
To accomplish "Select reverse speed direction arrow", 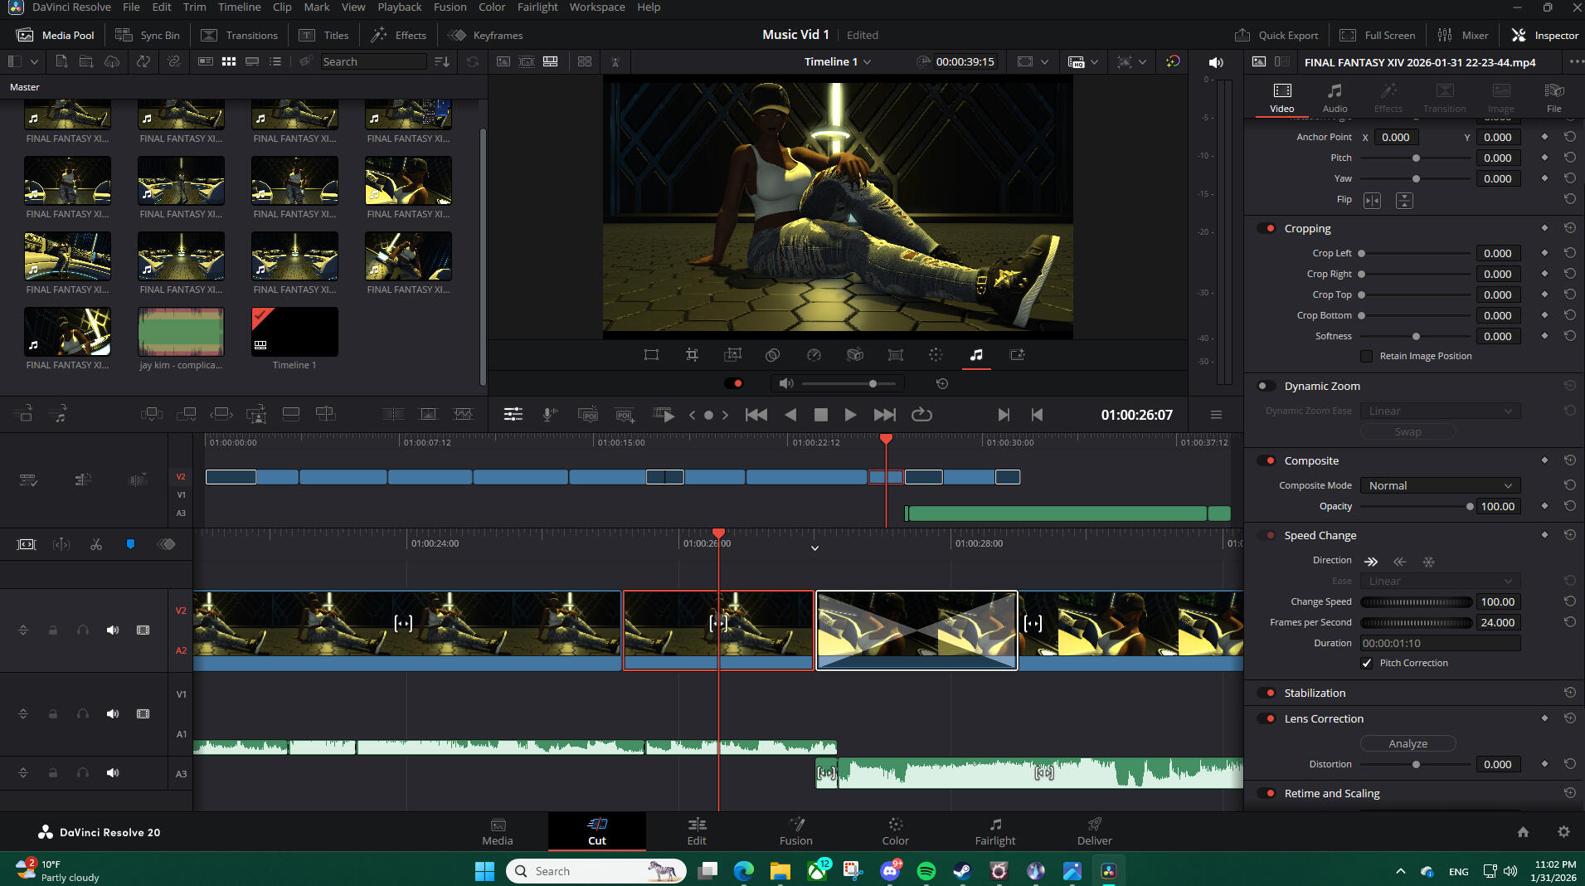I will point(1400,562).
